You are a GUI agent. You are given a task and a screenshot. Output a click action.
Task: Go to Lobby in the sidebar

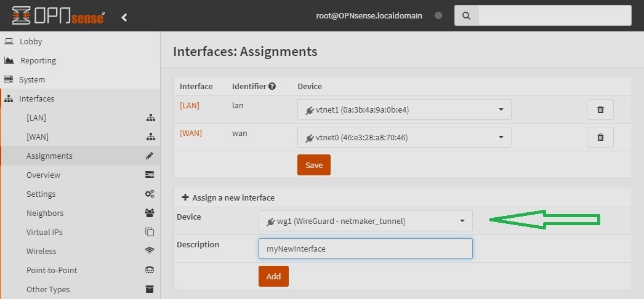coord(31,42)
